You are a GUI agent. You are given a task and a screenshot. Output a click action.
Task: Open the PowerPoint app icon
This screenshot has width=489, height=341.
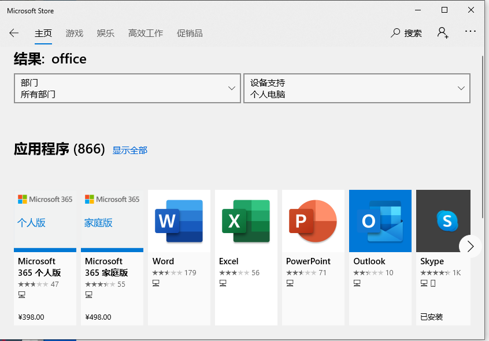coord(313,221)
